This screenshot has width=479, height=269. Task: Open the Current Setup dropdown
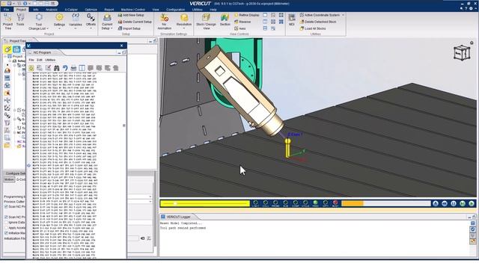pyautogui.click(x=107, y=22)
